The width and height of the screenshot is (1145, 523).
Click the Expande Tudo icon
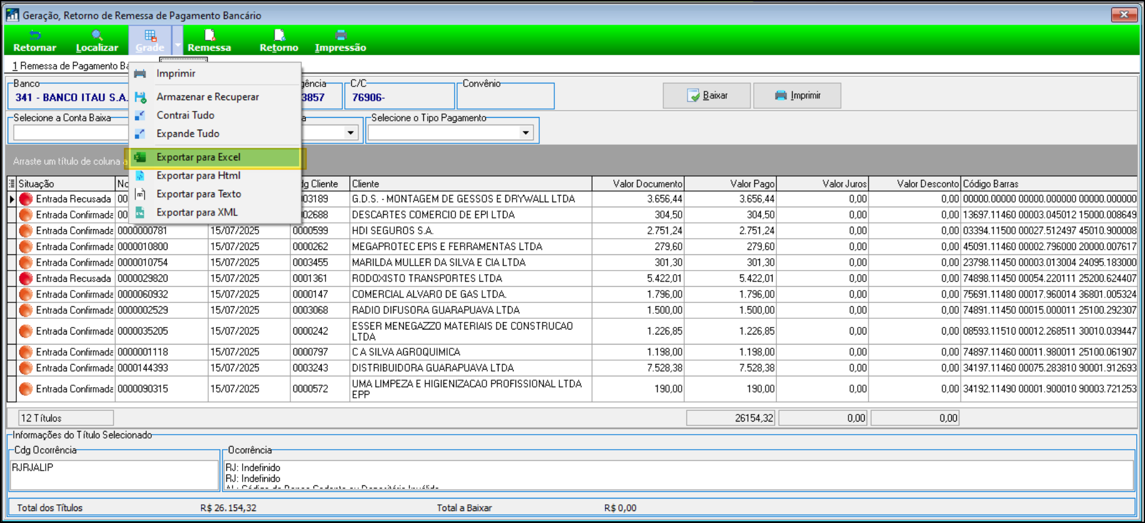(x=140, y=133)
